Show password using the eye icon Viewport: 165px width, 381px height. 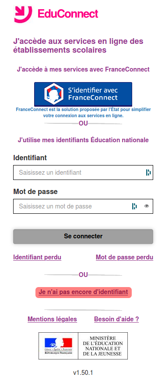click(x=146, y=206)
